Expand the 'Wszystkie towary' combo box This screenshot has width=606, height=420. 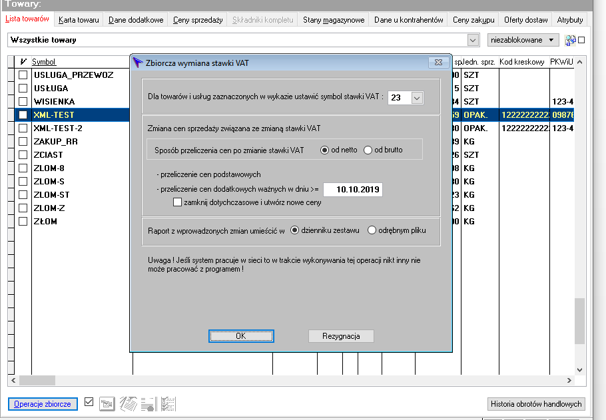point(473,40)
